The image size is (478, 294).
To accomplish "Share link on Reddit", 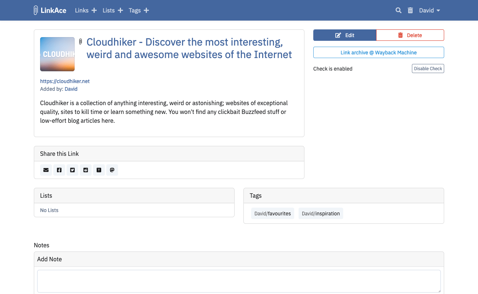I will [x=86, y=170].
